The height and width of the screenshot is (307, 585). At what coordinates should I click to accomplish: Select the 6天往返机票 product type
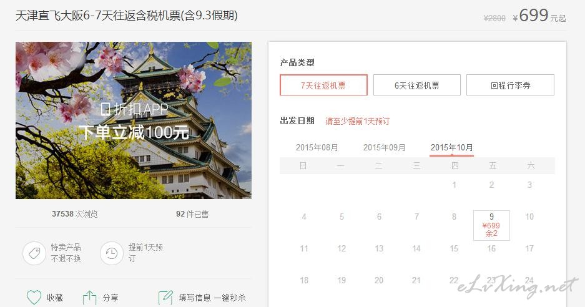pos(416,85)
